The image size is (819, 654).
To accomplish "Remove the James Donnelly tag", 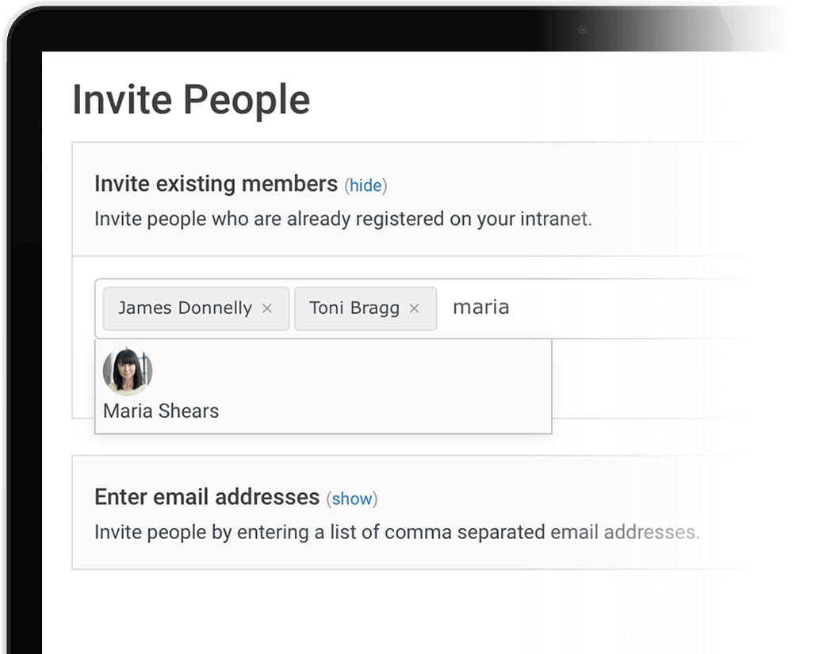I will pos(267,308).
